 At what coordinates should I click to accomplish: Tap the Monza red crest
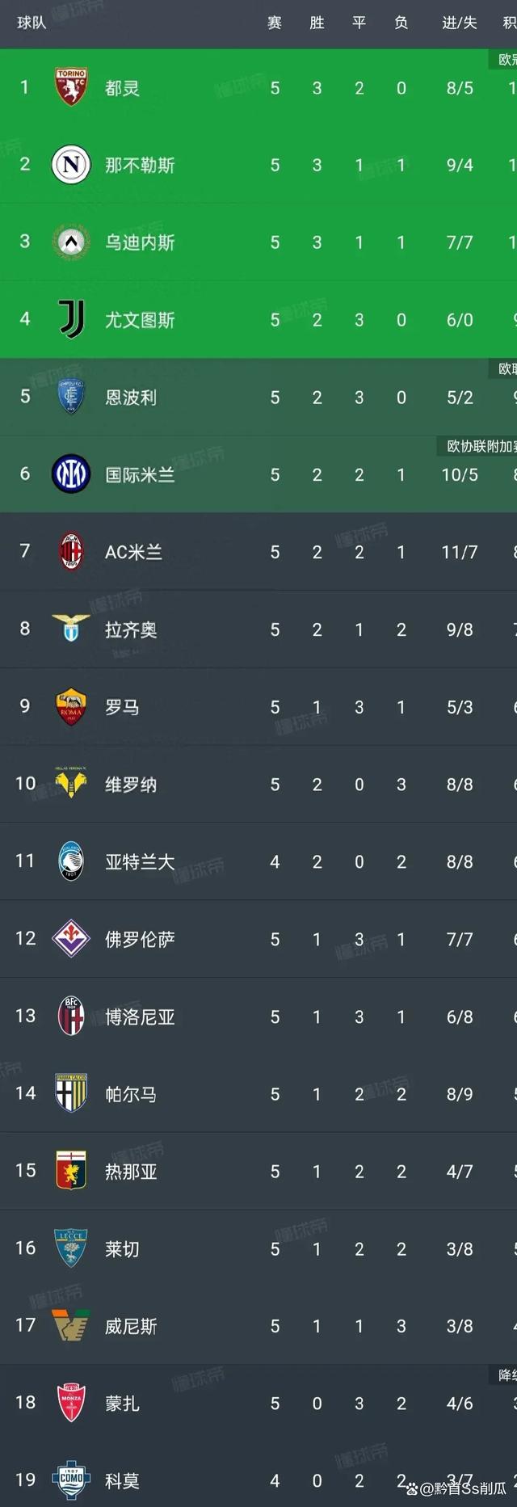point(71,1403)
